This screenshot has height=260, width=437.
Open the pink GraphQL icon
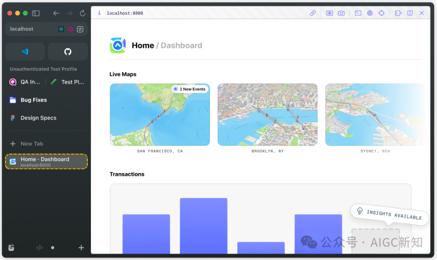coord(70,29)
